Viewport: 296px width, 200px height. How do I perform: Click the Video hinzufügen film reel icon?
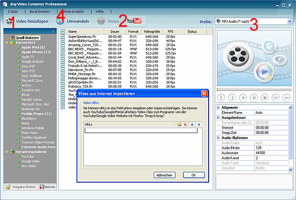[x=9, y=21]
